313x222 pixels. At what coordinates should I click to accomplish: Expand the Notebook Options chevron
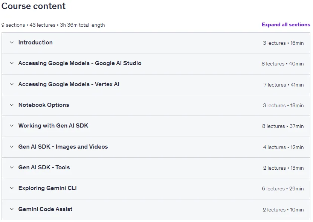12,105
